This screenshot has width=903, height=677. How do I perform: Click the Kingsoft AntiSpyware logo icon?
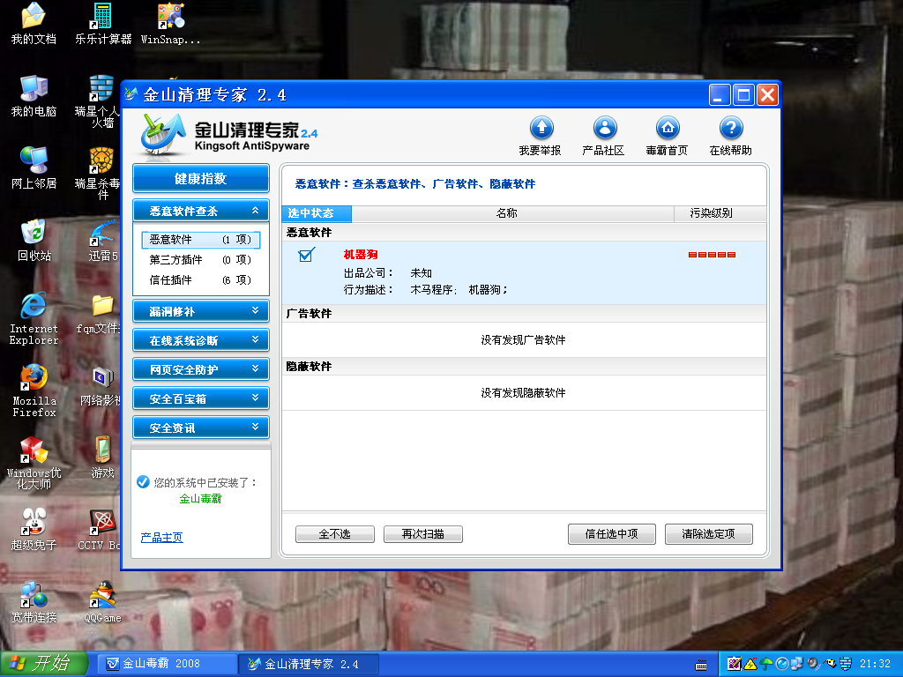point(163,136)
